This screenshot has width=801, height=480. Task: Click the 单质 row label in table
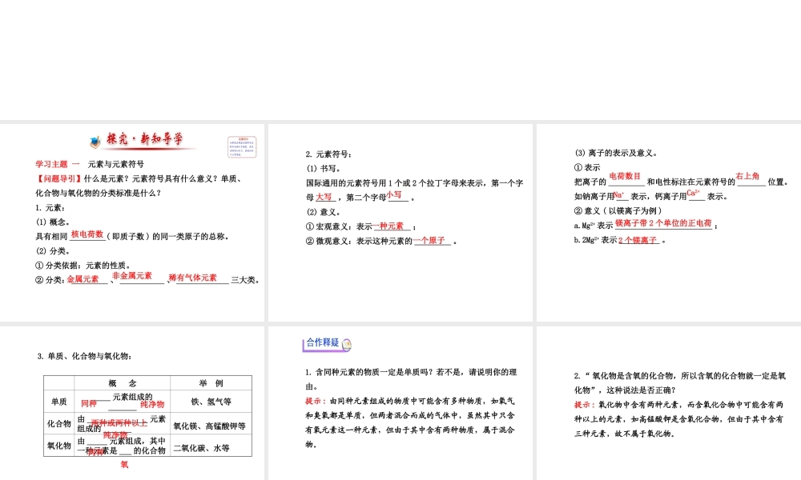[x=58, y=402]
